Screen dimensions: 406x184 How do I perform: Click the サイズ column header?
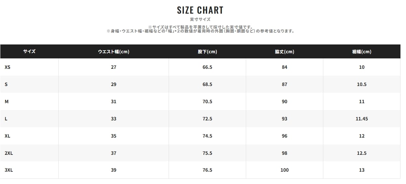[29, 51]
